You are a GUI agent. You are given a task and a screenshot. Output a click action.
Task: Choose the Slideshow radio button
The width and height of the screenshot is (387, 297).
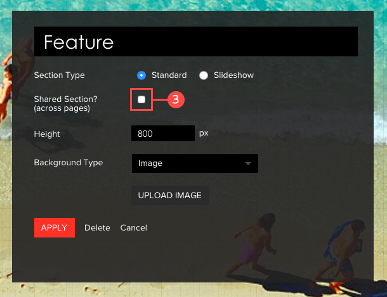pyautogui.click(x=204, y=75)
